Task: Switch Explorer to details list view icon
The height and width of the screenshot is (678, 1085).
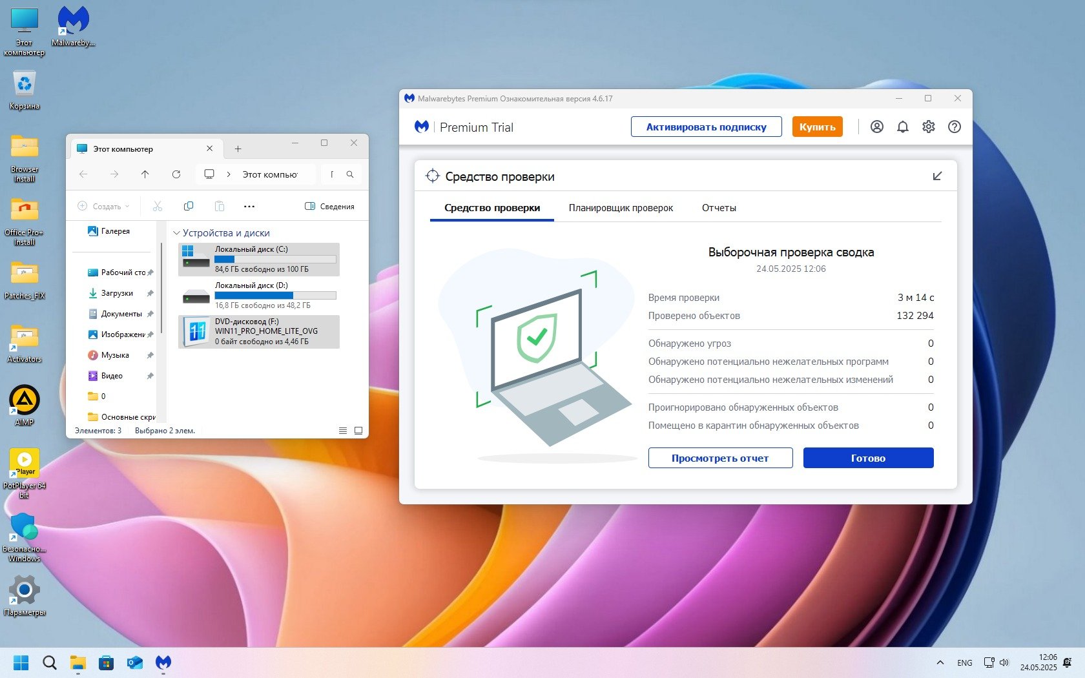Action: point(343,431)
